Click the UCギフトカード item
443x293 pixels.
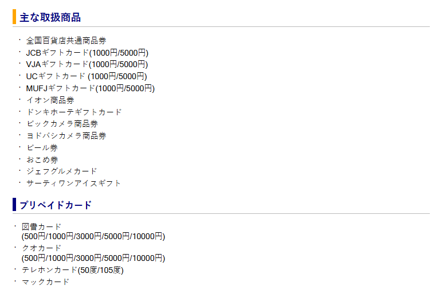pyautogui.click(x=86, y=76)
